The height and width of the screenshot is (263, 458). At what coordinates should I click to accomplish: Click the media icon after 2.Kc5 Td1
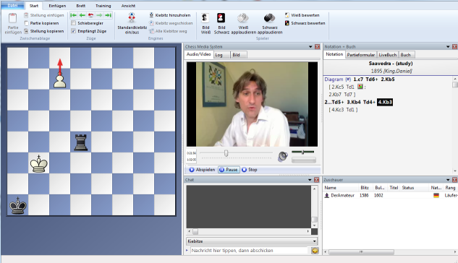click(360, 87)
